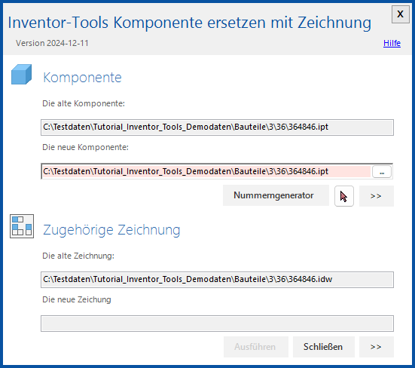
Task: Open the Hilfe link
Action: tap(392, 43)
